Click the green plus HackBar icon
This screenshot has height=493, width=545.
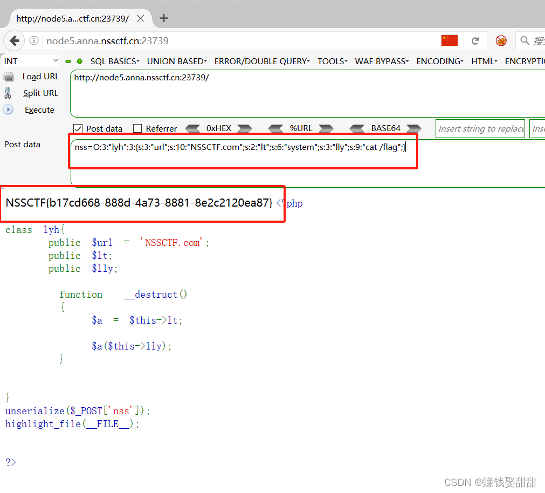coord(80,61)
